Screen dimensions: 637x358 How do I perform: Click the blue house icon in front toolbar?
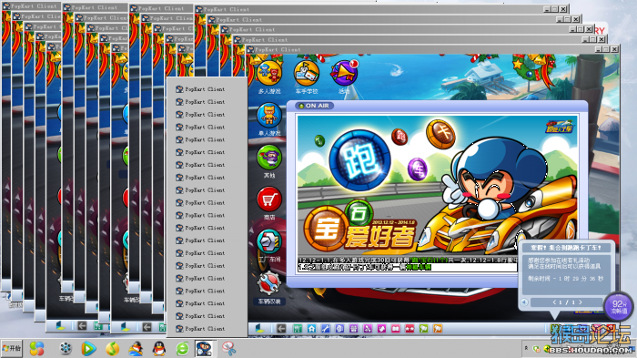311,328
